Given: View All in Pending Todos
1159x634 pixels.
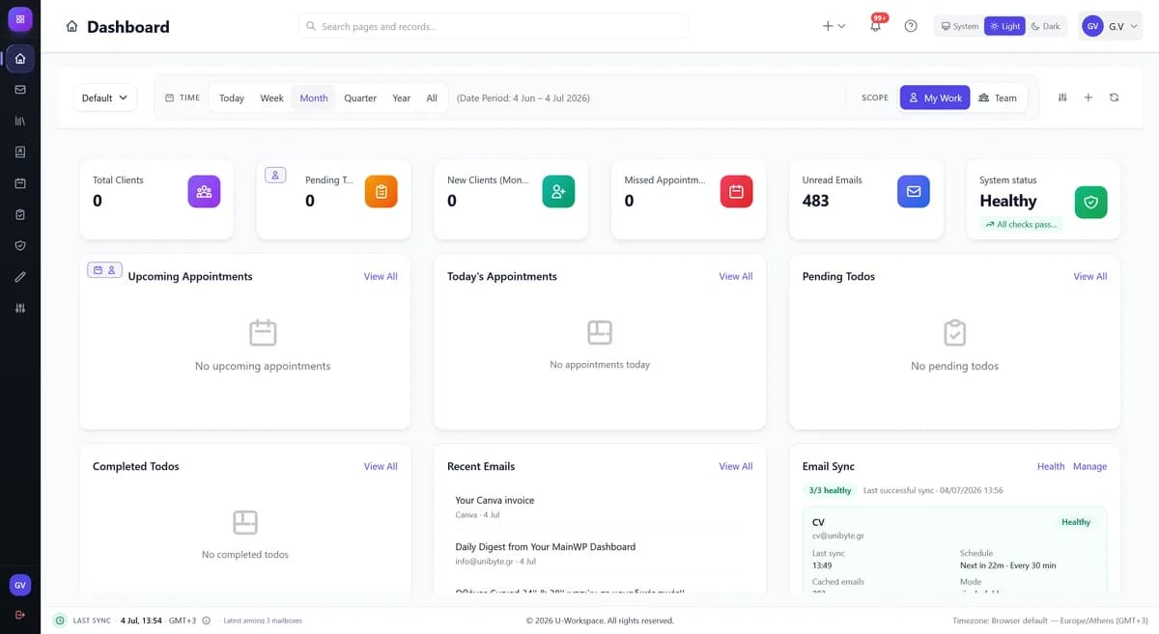Looking at the screenshot, I should tap(1090, 276).
